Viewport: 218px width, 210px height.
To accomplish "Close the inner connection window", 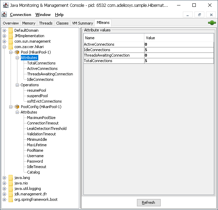I will point(211,15).
